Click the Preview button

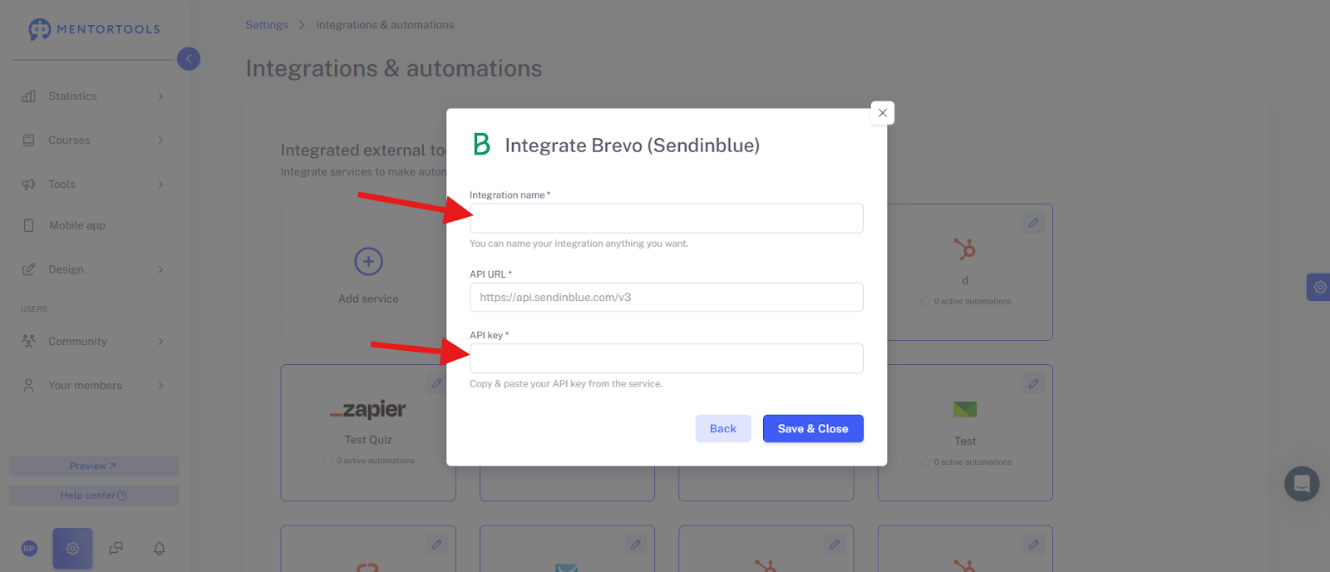[x=94, y=466]
